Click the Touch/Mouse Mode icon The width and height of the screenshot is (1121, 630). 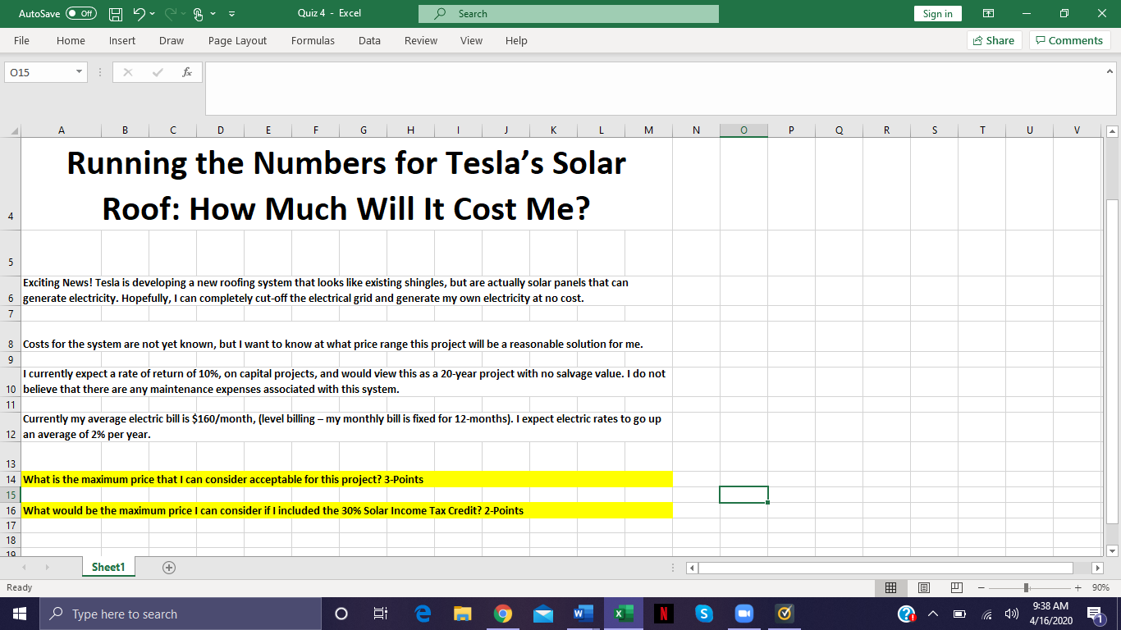click(x=198, y=14)
